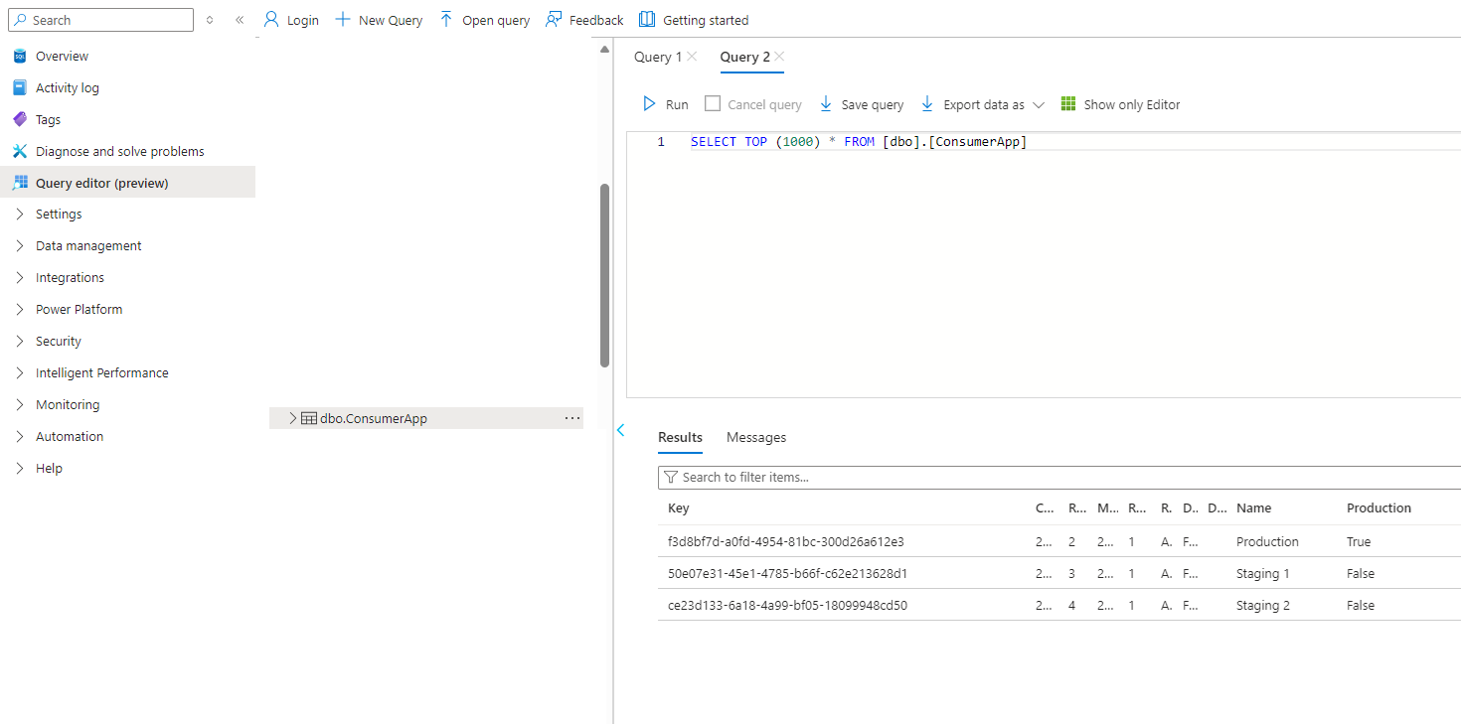This screenshot has width=1461, height=724.
Task: Open Activity log from the sidebar
Action: point(67,88)
